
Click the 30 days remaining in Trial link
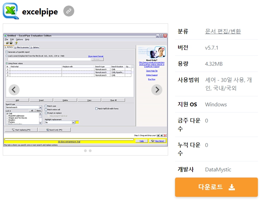tap(69, 141)
